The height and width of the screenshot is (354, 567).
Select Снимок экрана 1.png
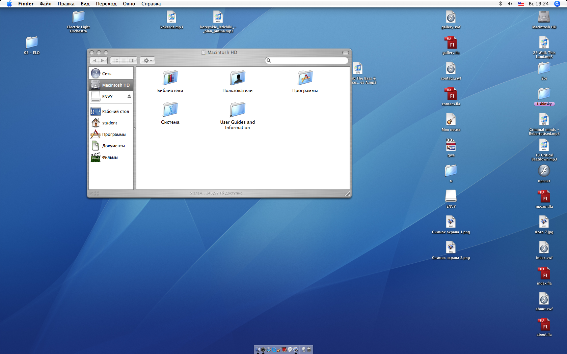click(451, 225)
